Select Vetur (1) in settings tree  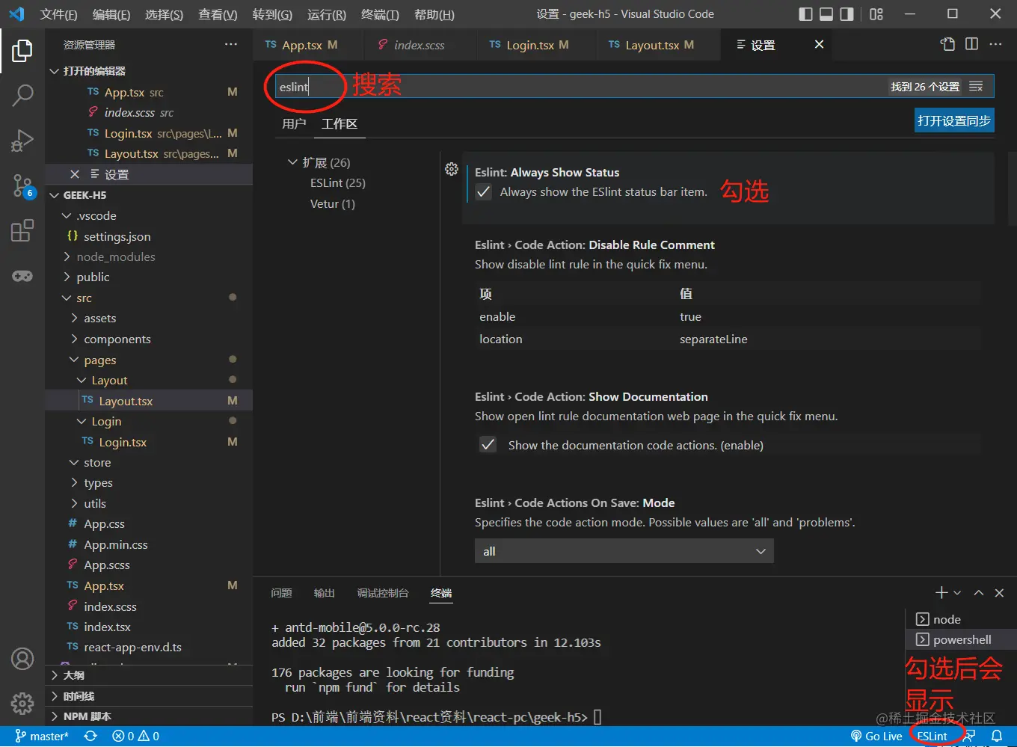333,203
